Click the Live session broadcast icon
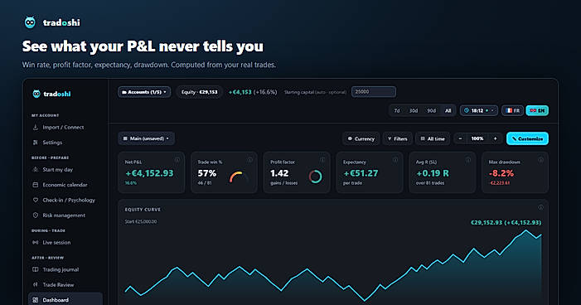 (x=36, y=242)
